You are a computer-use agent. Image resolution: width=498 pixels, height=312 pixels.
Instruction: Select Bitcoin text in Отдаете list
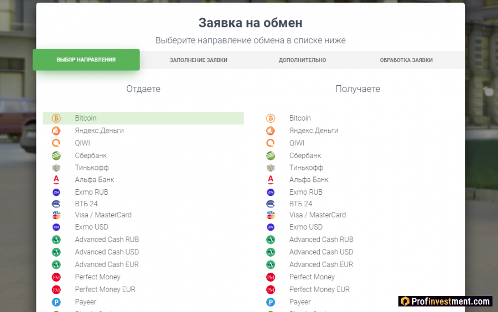(86, 118)
